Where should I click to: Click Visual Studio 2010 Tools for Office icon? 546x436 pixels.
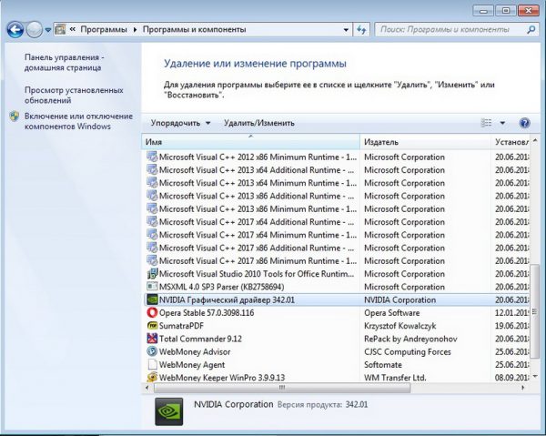[152, 274]
